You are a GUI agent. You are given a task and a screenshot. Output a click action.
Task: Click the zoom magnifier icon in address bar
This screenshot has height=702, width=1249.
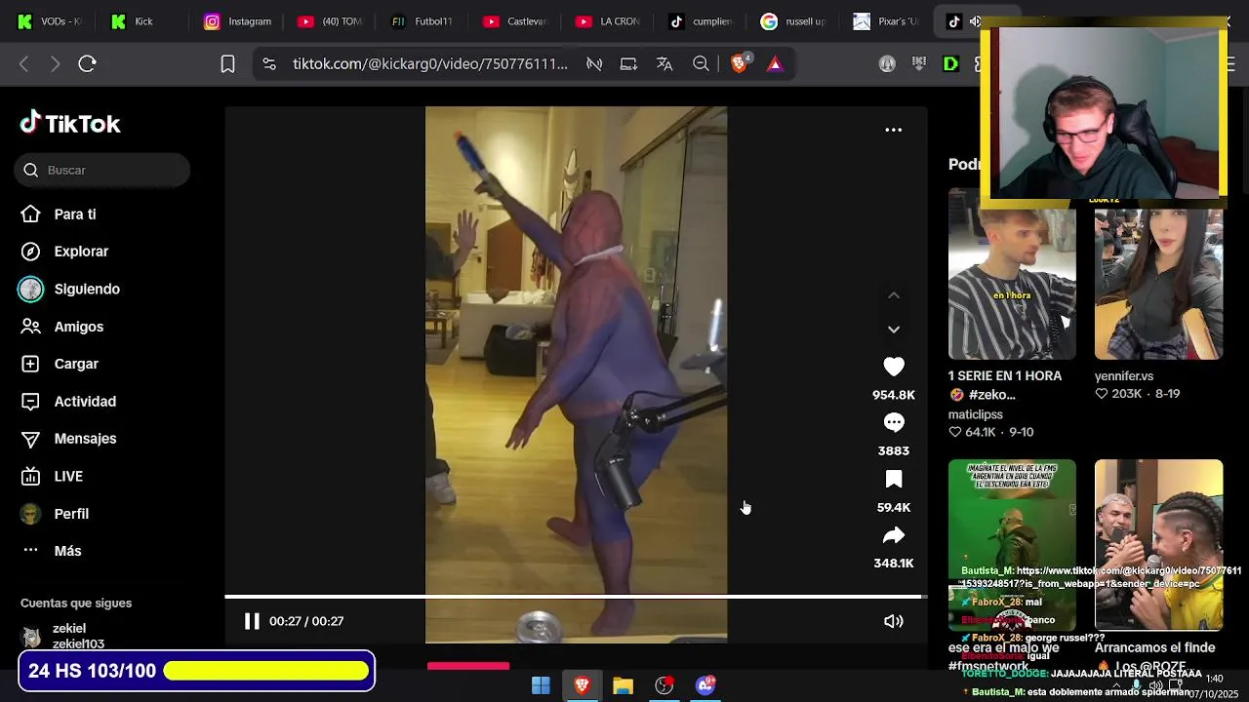[x=701, y=64]
